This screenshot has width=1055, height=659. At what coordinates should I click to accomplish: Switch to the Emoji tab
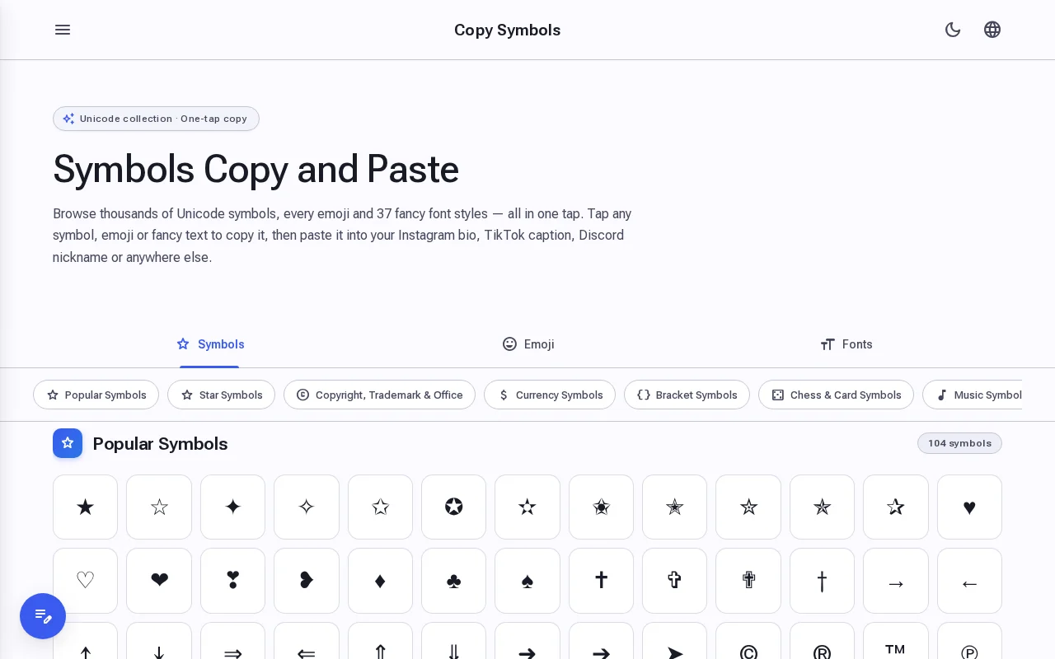pos(528,344)
